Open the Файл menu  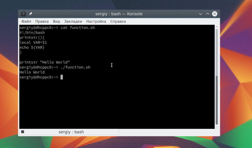coord(26,21)
